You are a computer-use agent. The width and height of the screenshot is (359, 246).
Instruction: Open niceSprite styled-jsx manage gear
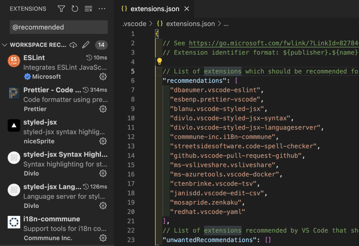103,141
